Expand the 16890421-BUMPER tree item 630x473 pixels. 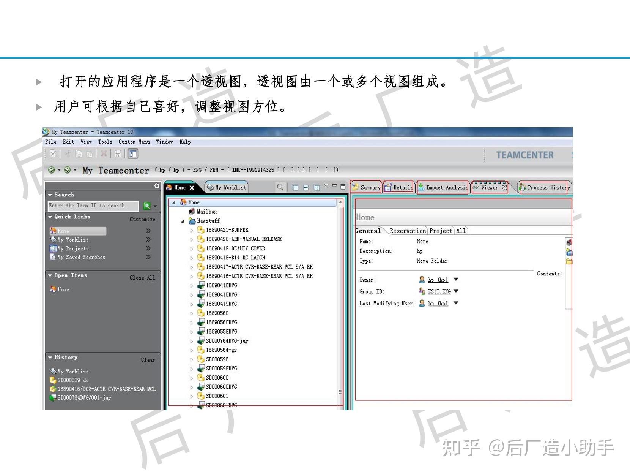click(x=192, y=230)
